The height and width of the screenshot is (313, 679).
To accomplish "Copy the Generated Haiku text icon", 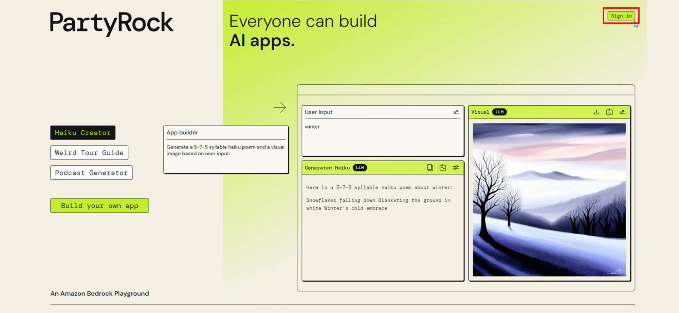I will 430,168.
